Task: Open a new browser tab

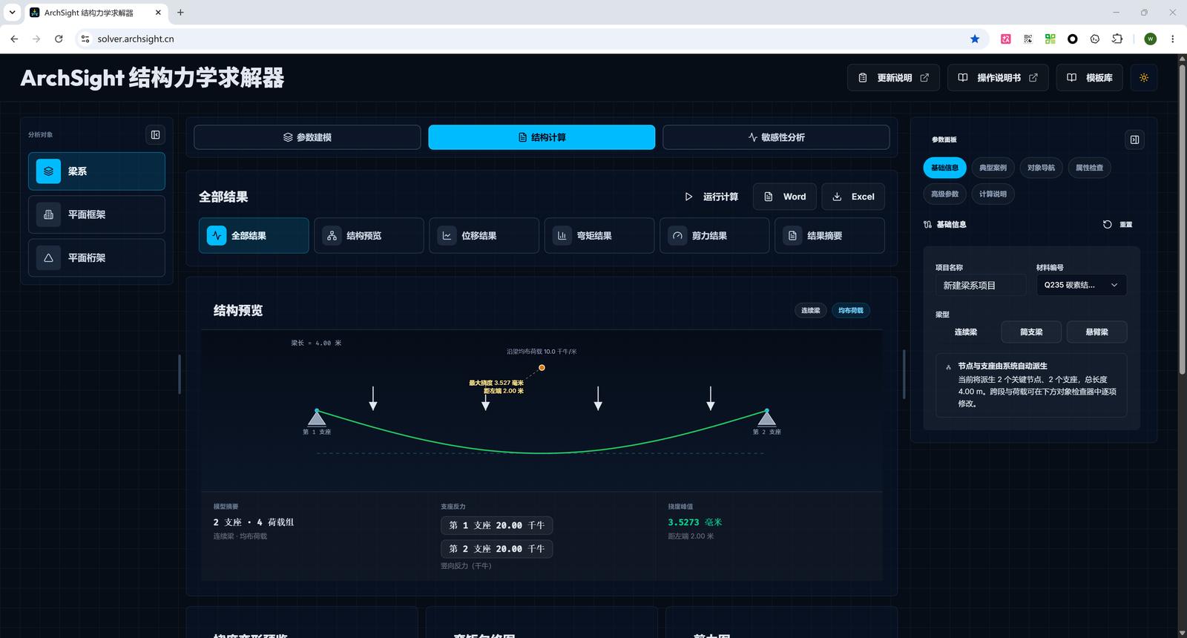Action: pos(180,13)
